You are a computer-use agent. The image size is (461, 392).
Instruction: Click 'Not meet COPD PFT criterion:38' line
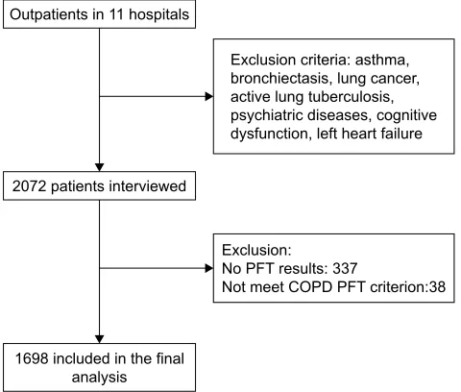pyautogui.click(x=333, y=286)
